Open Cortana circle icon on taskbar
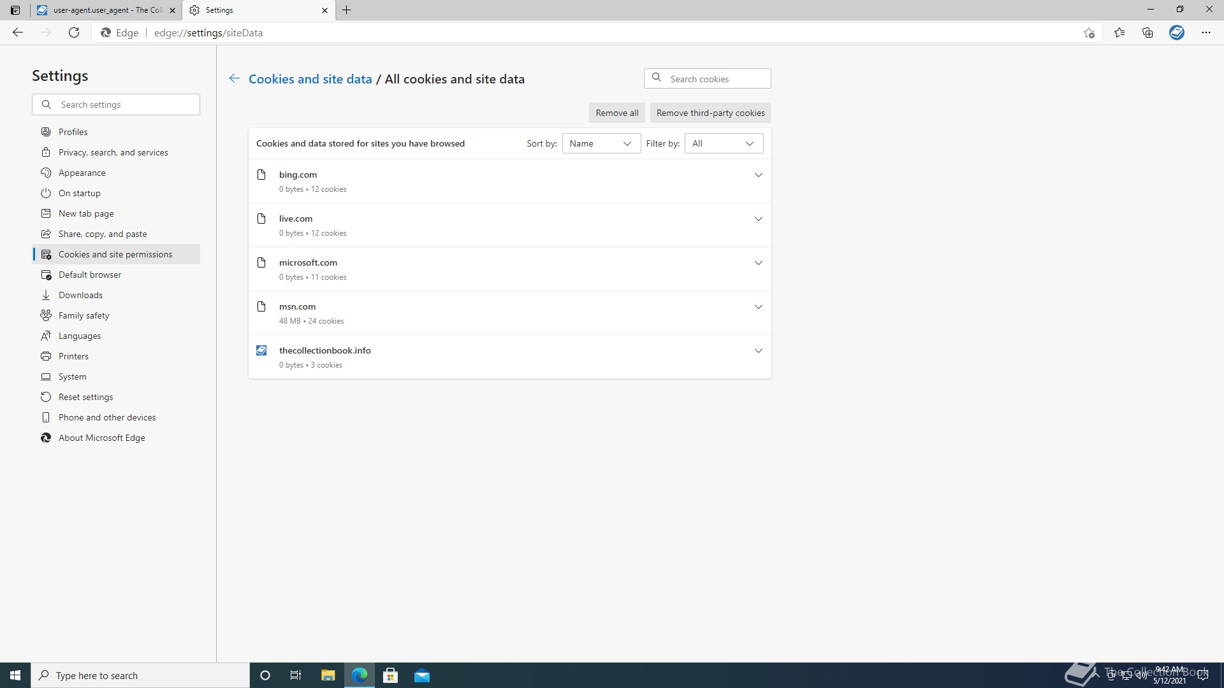The width and height of the screenshot is (1224, 688). click(x=265, y=675)
